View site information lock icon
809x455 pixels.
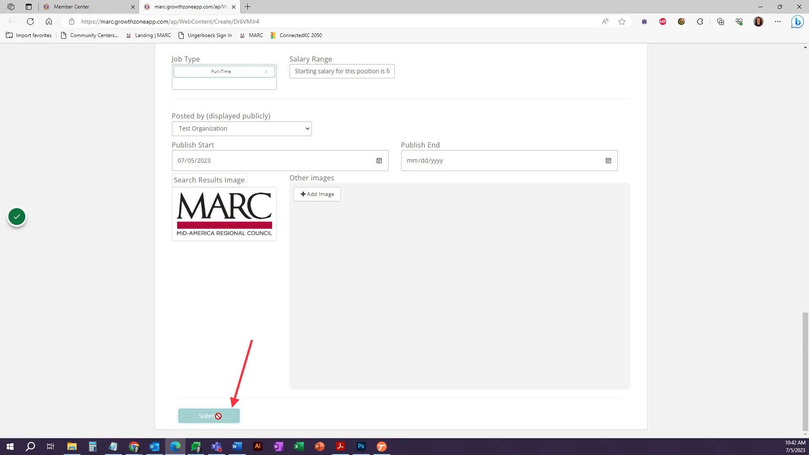coord(72,21)
